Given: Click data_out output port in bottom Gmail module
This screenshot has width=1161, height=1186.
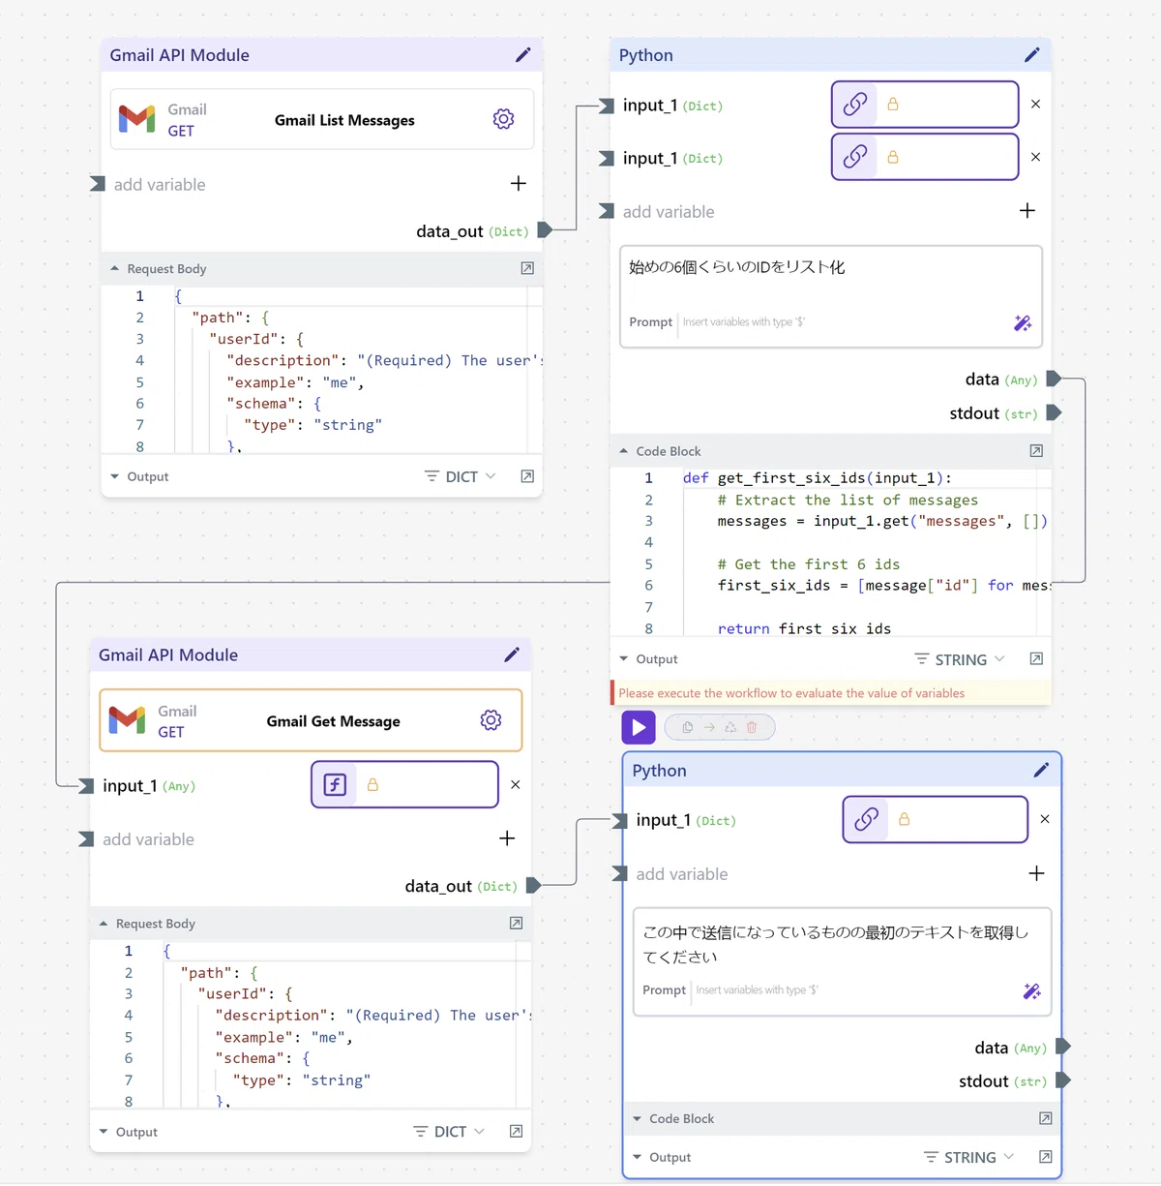Looking at the screenshot, I should pyautogui.click(x=533, y=885).
